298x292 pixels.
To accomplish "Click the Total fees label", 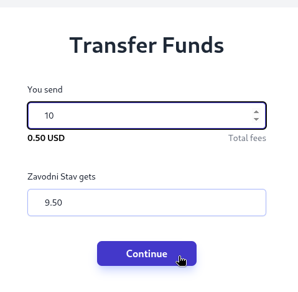I will (x=247, y=138).
